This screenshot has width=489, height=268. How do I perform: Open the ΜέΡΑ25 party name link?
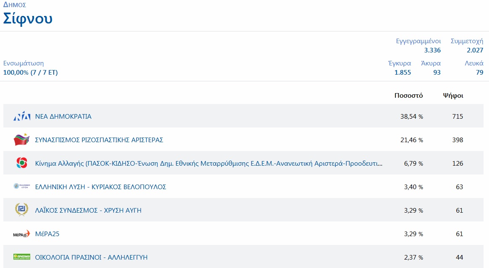47,234
